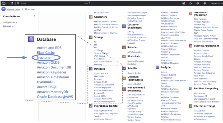Open Managed Services link
Screen dimensions: 223x123
pyautogui.click(x=135, y=34)
